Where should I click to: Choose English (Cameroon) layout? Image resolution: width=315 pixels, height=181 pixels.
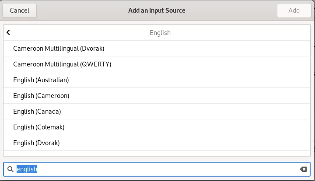click(x=157, y=96)
